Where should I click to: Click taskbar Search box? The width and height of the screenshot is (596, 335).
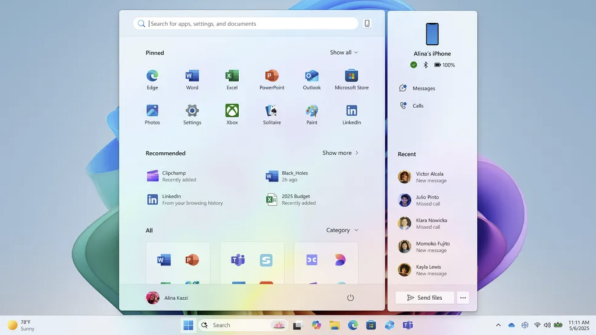coord(243,325)
